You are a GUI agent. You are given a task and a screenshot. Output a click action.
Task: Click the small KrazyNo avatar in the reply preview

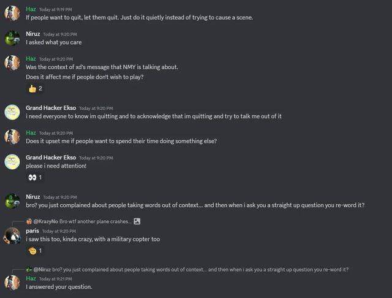click(29, 221)
